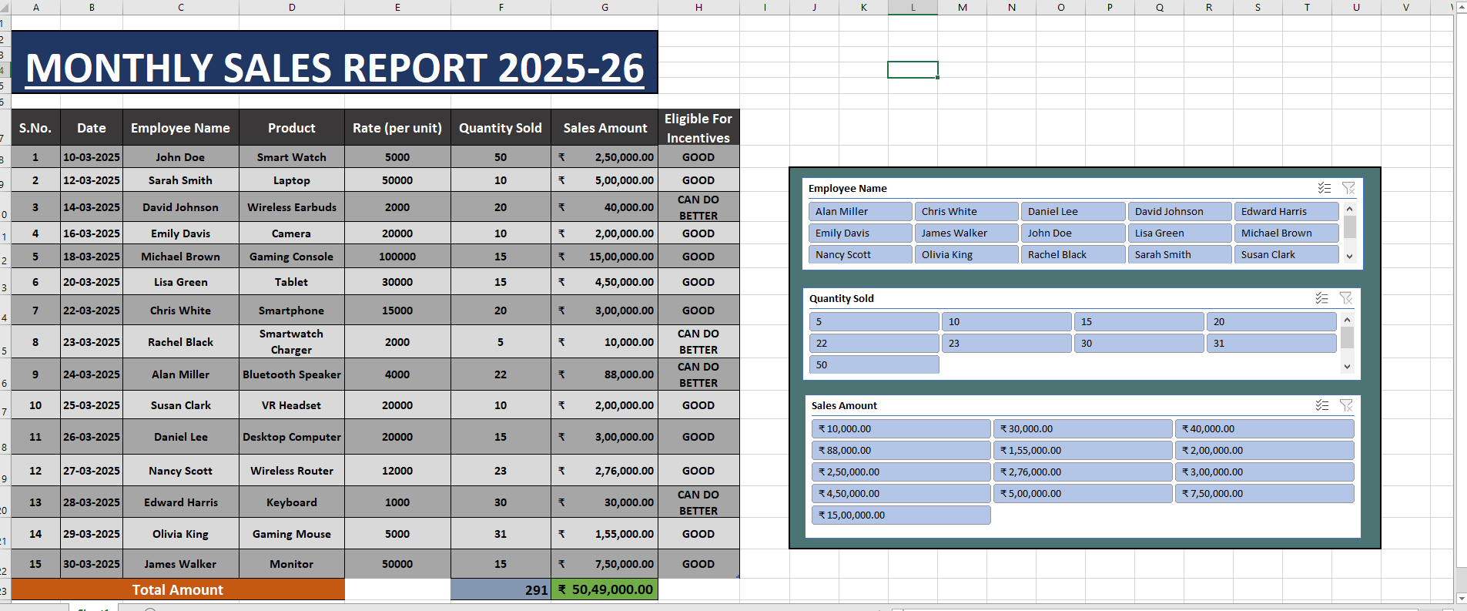Select the orange Total Amount cell
This screenshot has width=1467, height=611.
tap(178, 589)
